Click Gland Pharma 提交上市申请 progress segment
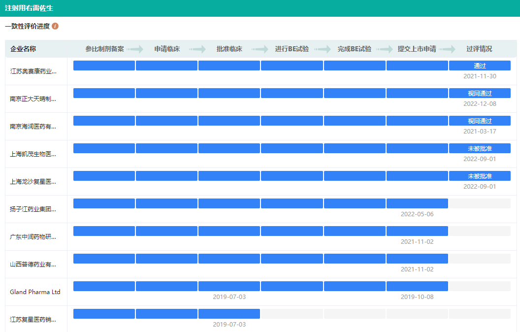The height and width of the screenshot is (332, 520). (417, 286)
